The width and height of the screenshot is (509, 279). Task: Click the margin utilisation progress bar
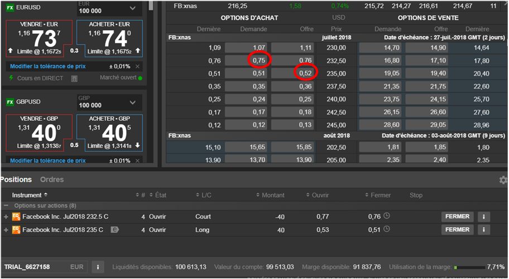[470, 267]
